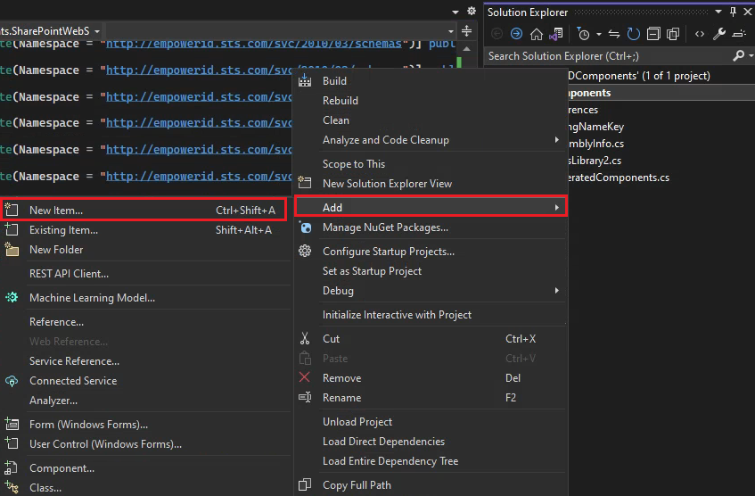Toggle Sync with Active Document
This screenshot has width=755, height=496.
pos(614,34)
